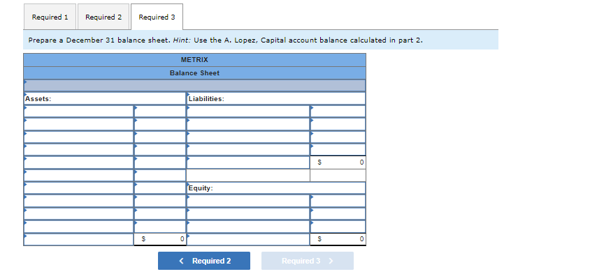Click the first equity amount field below Equity
This screenshot has width=597, height=274.
tap(338, 201)
